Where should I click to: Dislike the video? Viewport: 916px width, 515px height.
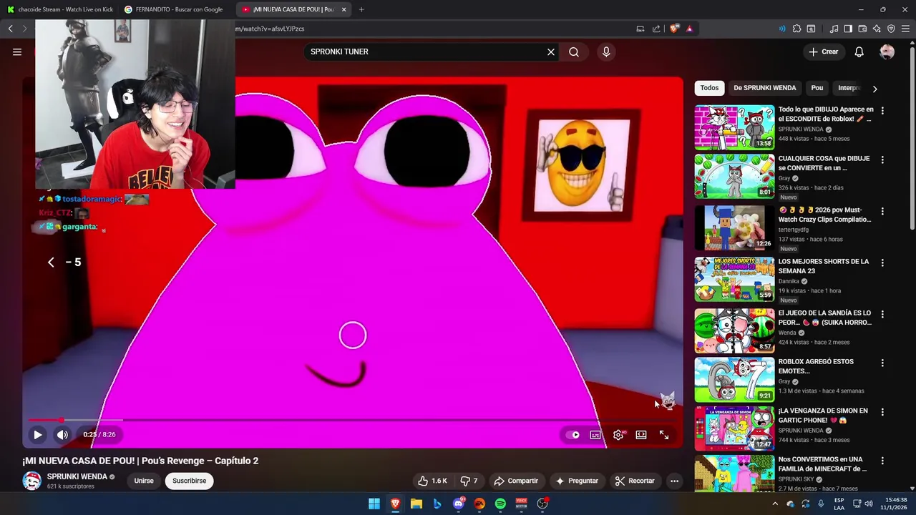tap(469, 481)
